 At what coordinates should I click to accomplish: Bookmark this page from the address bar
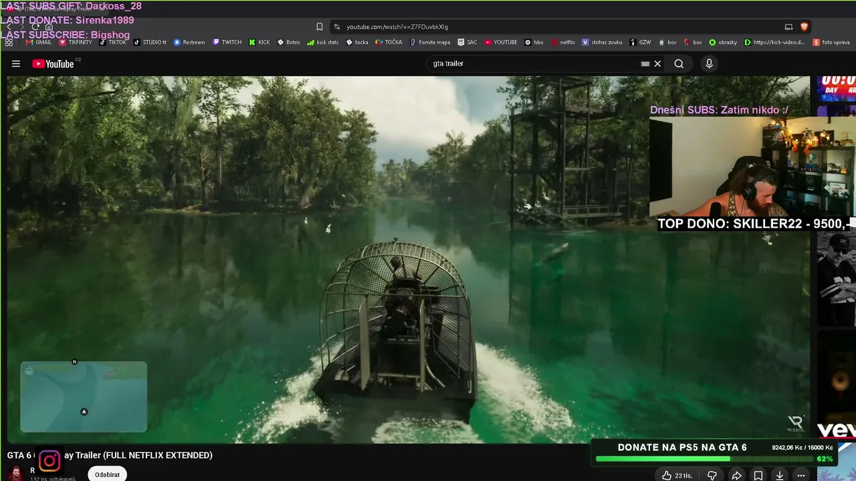[x=320, y=27]
